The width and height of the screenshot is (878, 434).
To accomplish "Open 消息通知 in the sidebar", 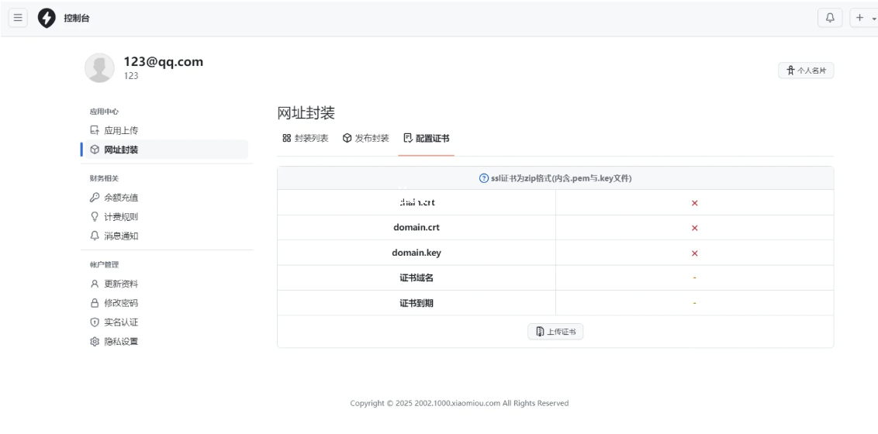I will (120, 236).
